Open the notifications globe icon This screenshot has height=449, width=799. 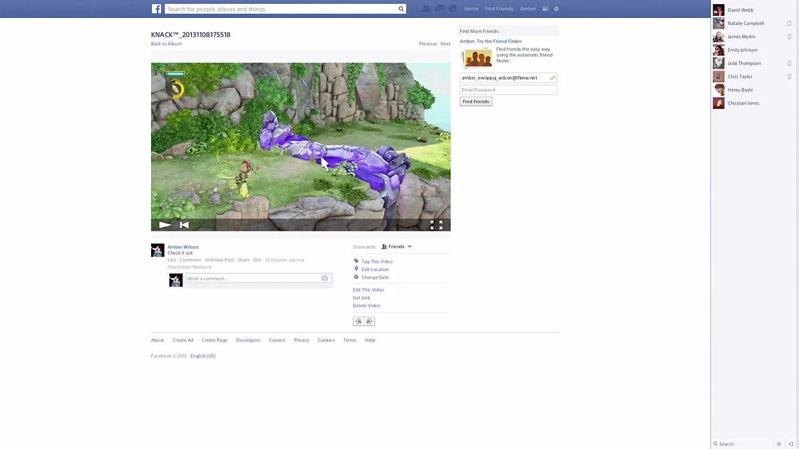click(453, 9)
